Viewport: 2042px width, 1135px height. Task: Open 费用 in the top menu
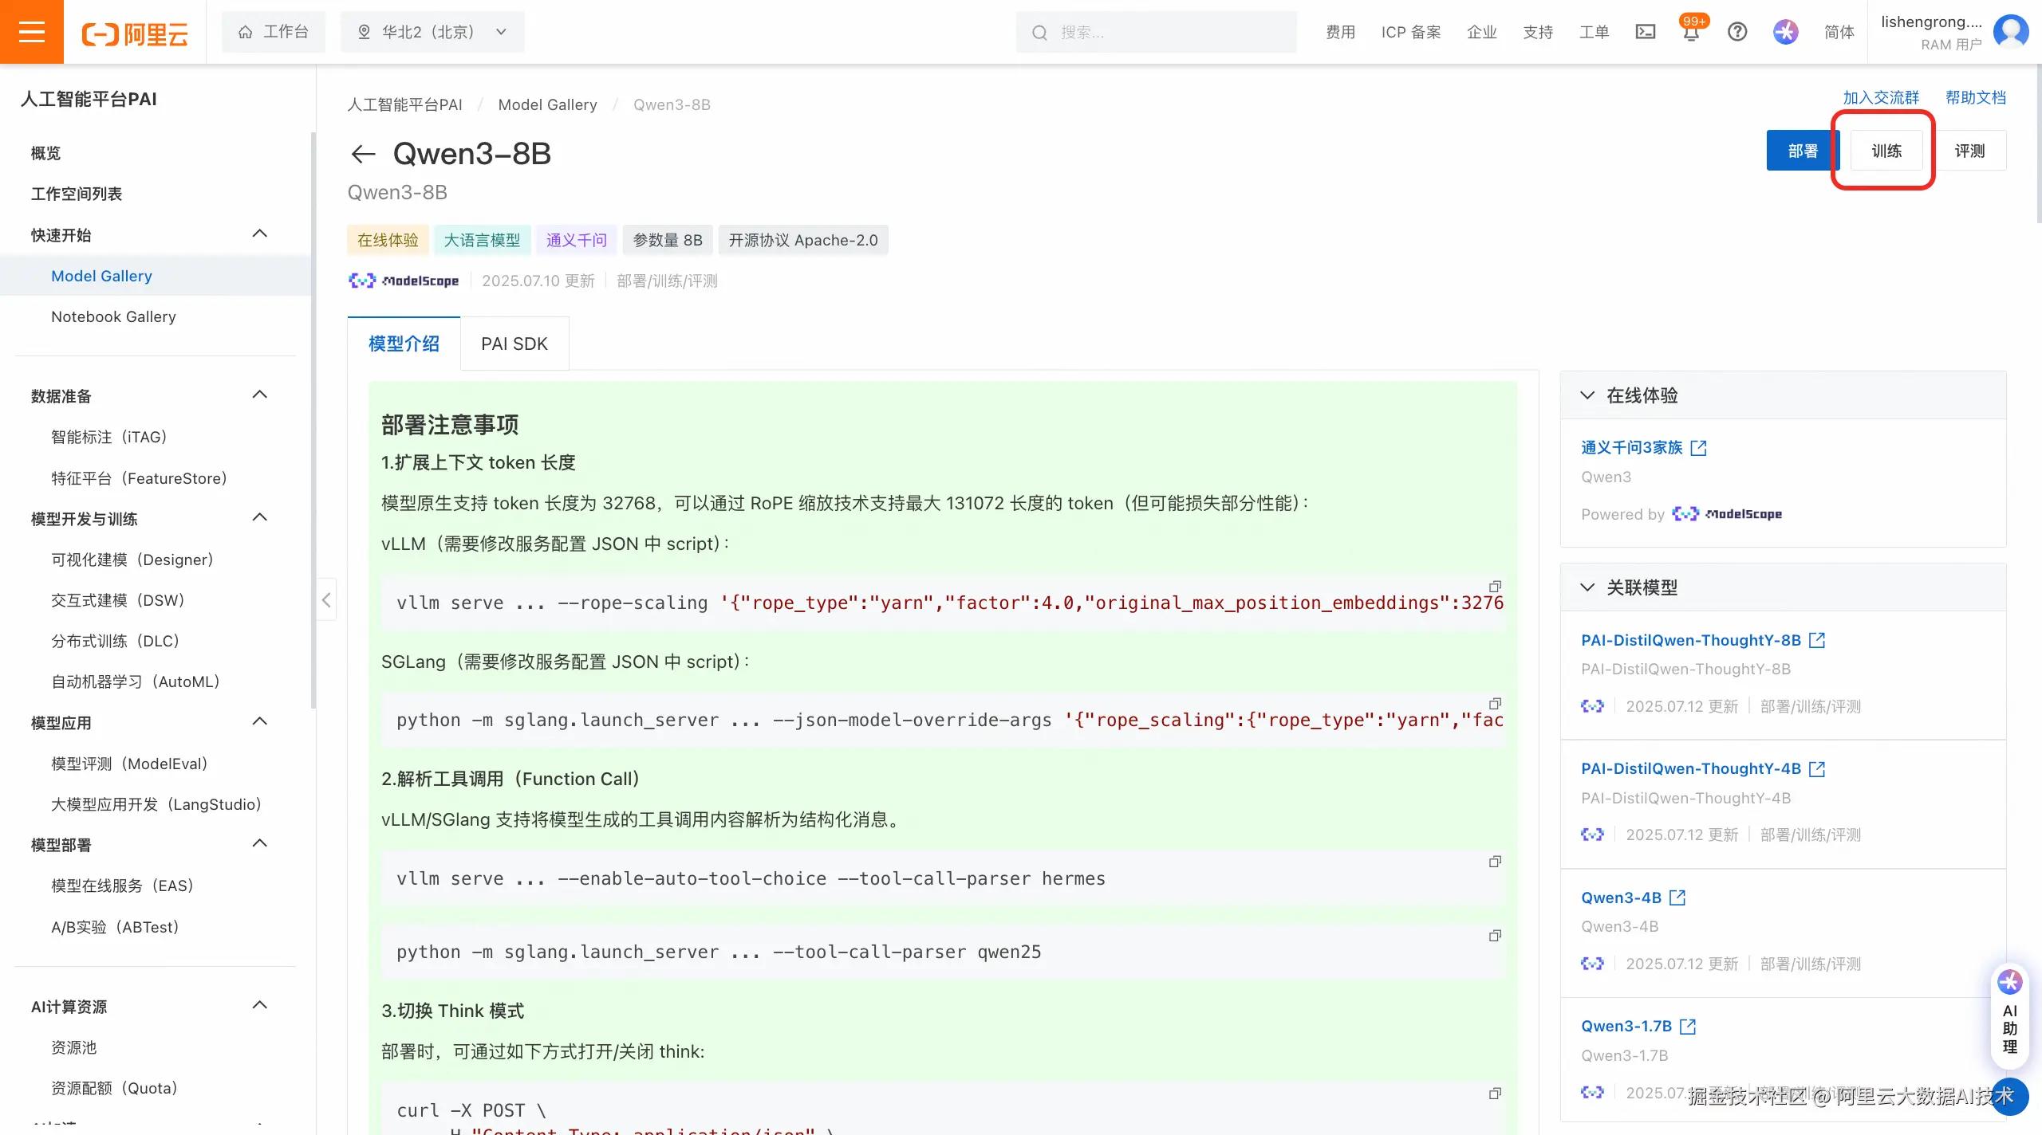click(x=1341, y=32)
